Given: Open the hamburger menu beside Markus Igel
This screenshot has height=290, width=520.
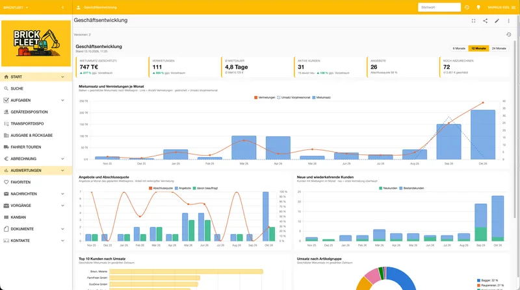Looking at the screenshot, I should tap(513, 7).
